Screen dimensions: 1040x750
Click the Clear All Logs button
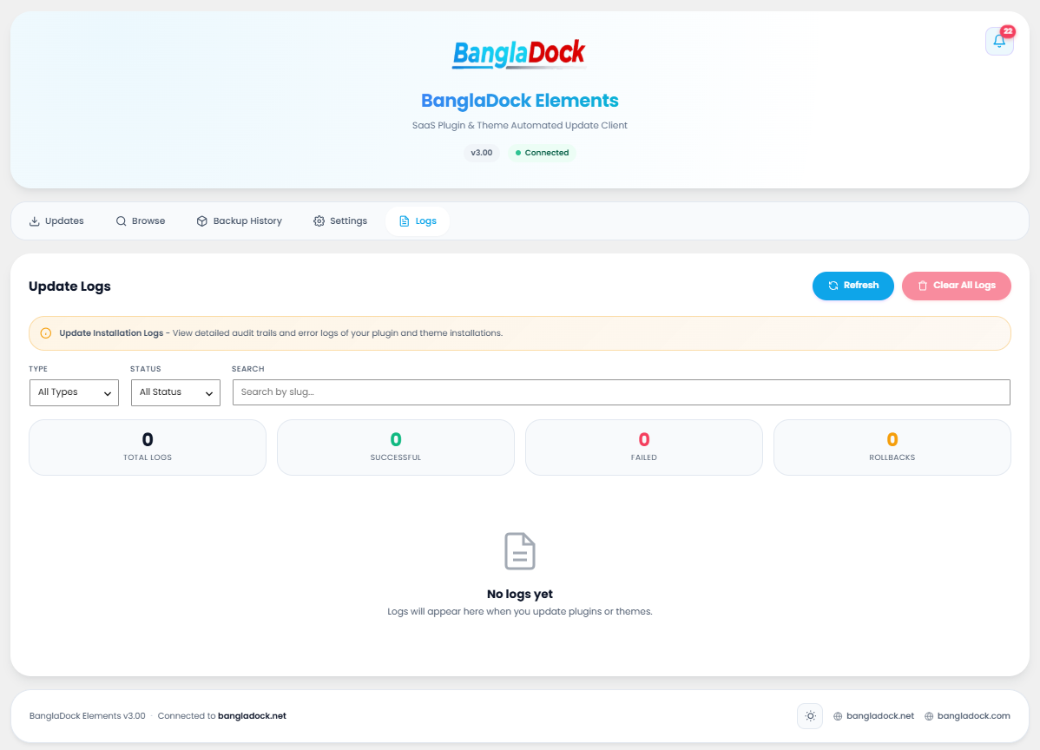957,286
